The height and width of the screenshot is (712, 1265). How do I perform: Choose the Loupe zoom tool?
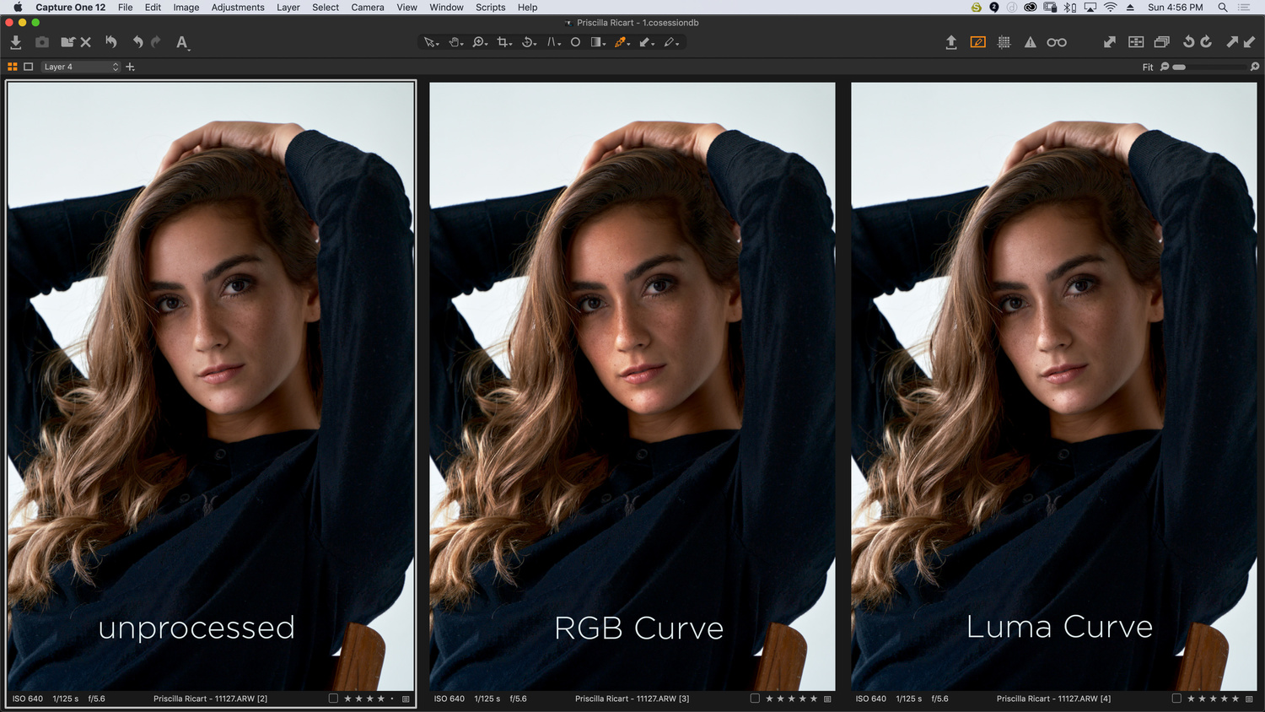coord(478,42)
